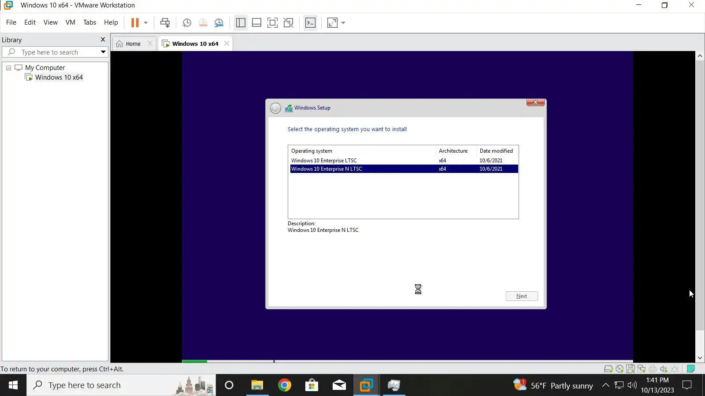705x396 pixels.
Task: Click the stretch guest display icon
Action: click(x=333, y=22)
